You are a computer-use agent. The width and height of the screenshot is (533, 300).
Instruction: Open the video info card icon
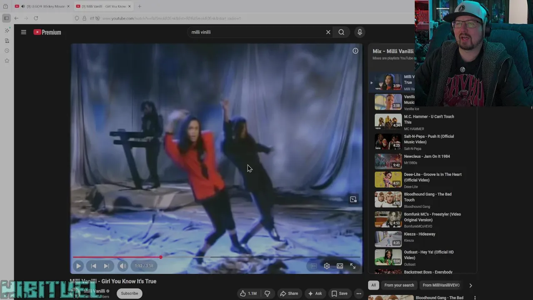pos(355,51)
